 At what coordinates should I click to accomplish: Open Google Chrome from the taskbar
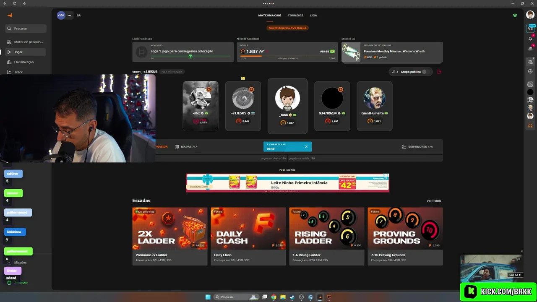tap(274, 297)
